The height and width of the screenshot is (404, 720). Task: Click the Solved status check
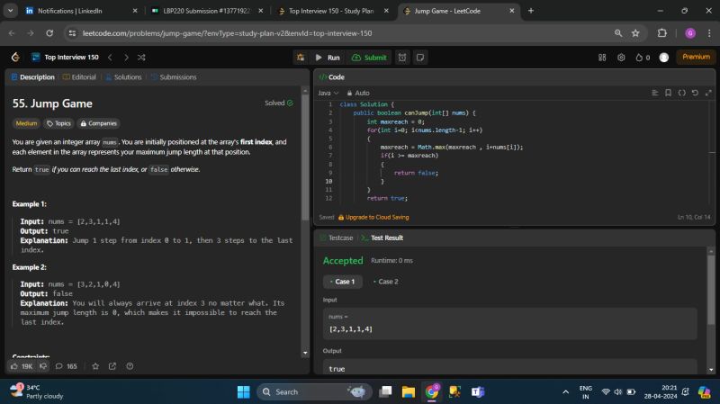[x=279, y=103]
